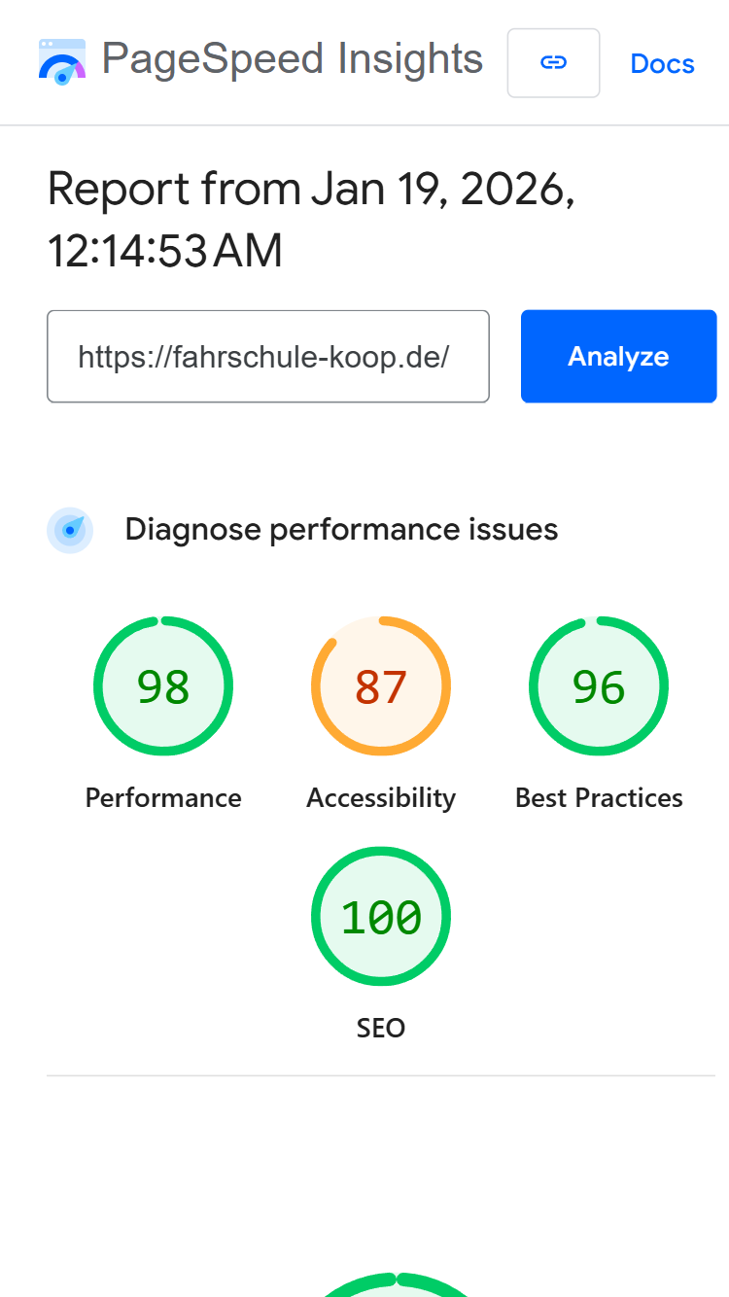Select the Best Practices score gauge showing 96
The height and width of the screenshot is (1297, 729).
[x=598, y=685]
